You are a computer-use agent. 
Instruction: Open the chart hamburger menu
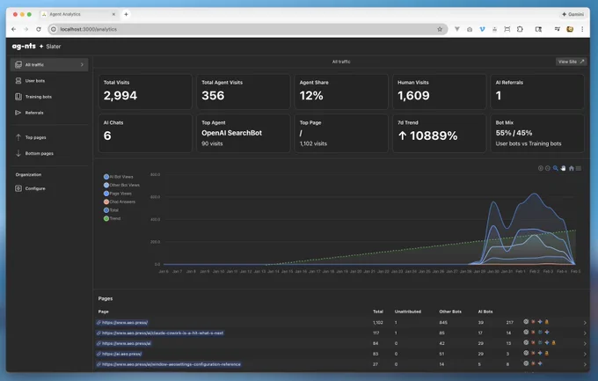[x=579, y=168]
